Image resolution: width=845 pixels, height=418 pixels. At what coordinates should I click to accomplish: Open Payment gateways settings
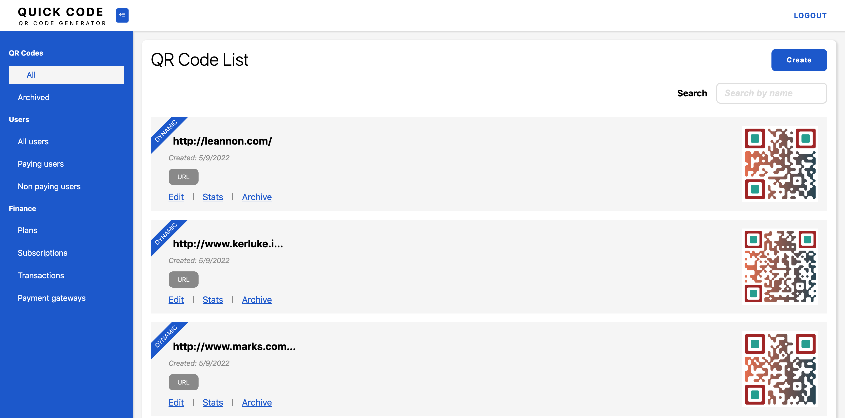[x=51, y=298]
